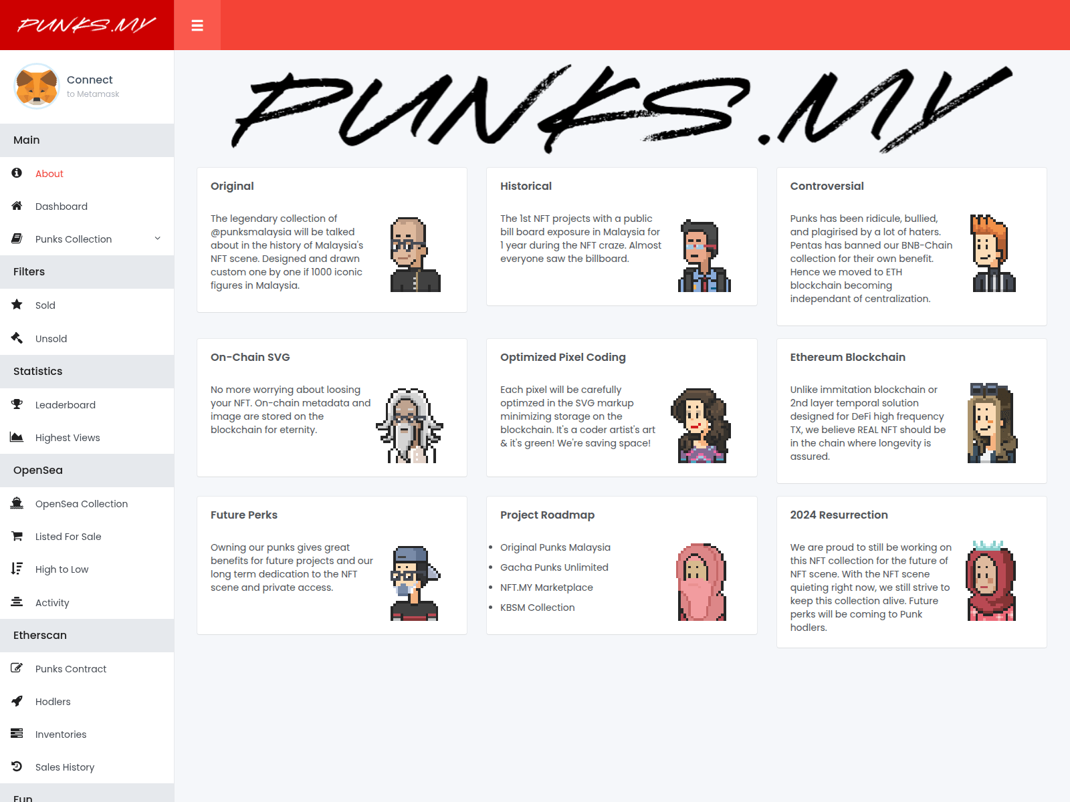Select the Unsold filter
Image resolution: width=1070 pixels, height=802 pixels.
coord(87,338)
